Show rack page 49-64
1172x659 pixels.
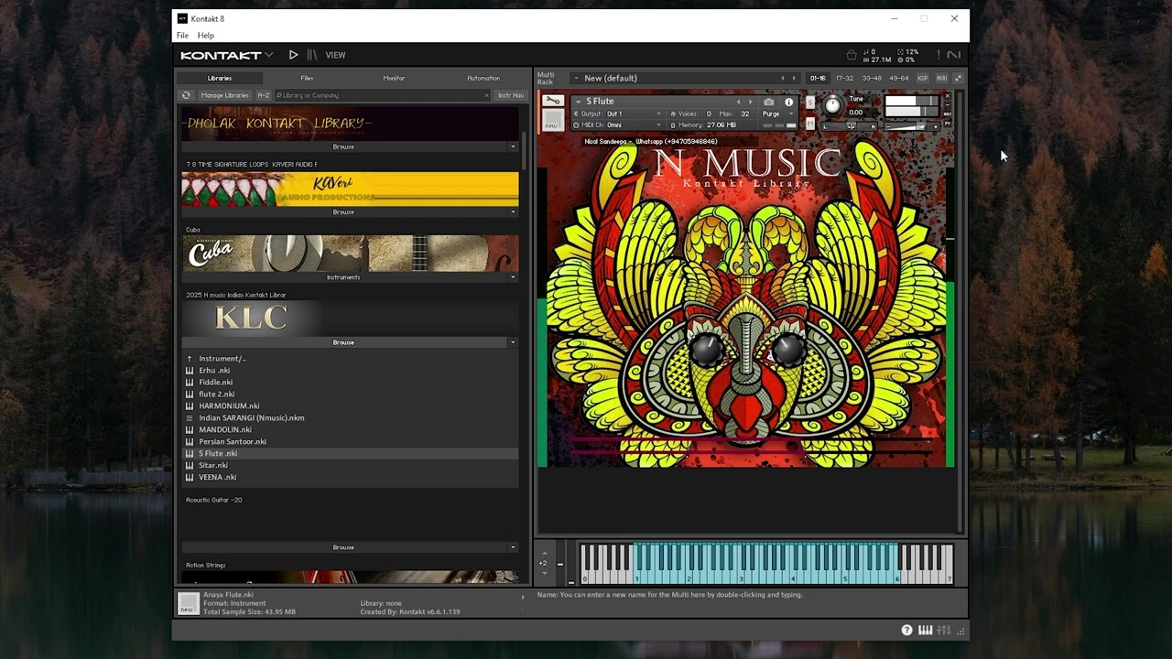tap(899, 78)
